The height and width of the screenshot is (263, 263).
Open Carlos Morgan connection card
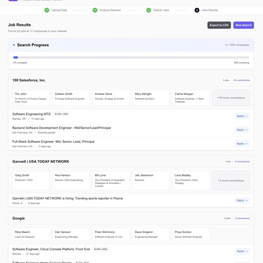coord(191,98)
